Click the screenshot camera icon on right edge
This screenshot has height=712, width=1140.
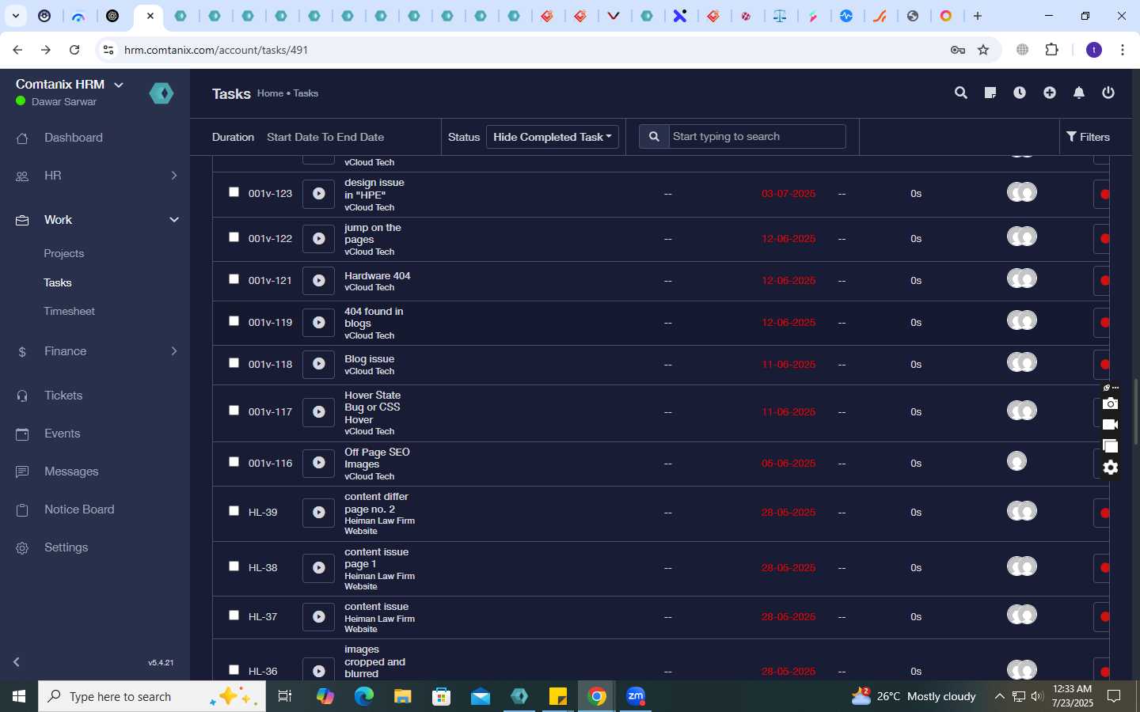[1111, 404]
